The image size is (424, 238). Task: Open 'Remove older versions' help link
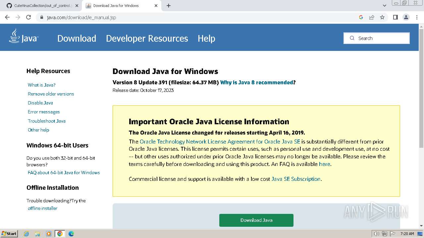[x=51, y=94]
